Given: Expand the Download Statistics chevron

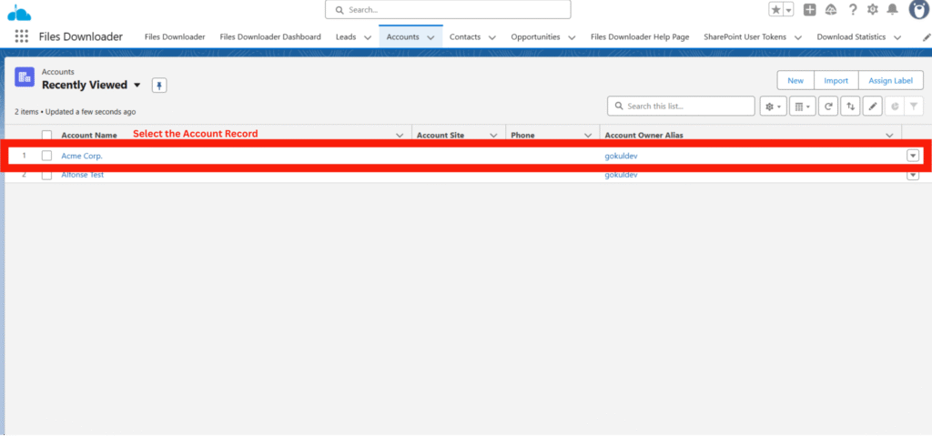Looking at the screenshot, I should click(x=897, y=37).
